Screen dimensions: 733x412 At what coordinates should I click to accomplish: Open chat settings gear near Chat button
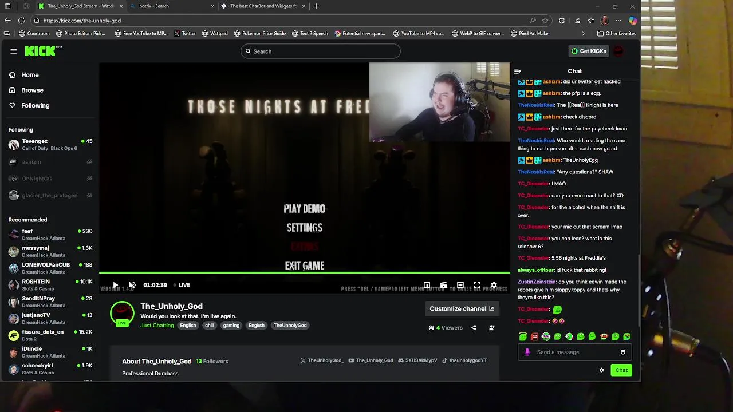601,370
